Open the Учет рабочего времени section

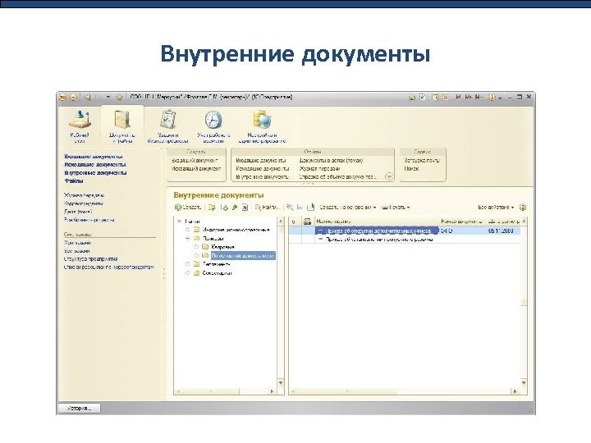(213, 127)
